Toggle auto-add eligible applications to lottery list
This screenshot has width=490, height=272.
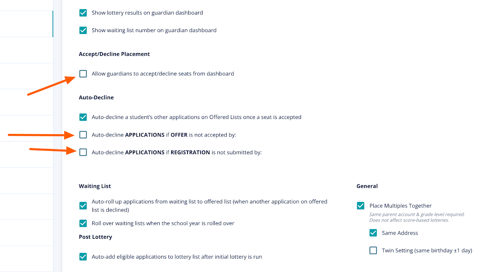[83, 257]
